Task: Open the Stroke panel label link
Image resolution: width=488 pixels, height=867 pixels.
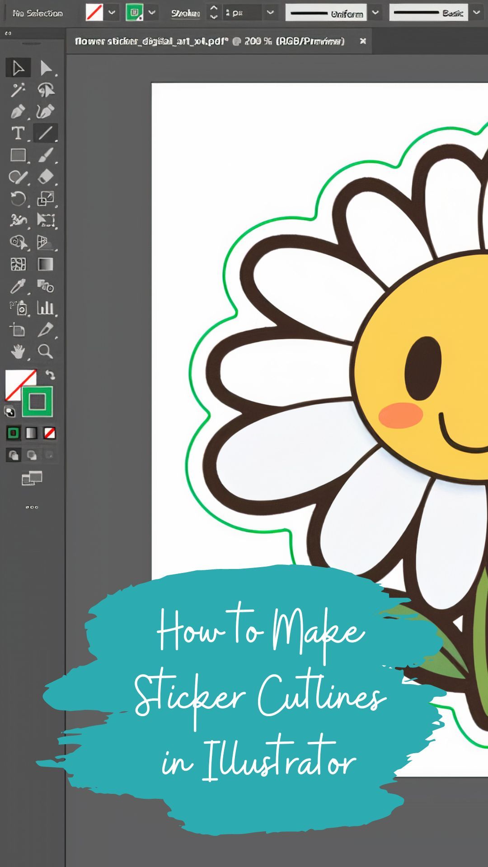Action: [185, 14]
